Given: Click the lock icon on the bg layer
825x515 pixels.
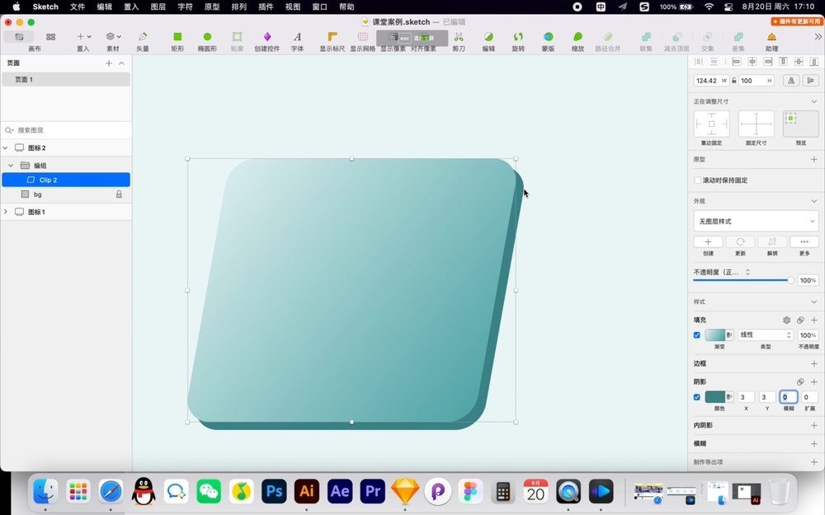Looking at the screenshot, I should tap(119, 194).
